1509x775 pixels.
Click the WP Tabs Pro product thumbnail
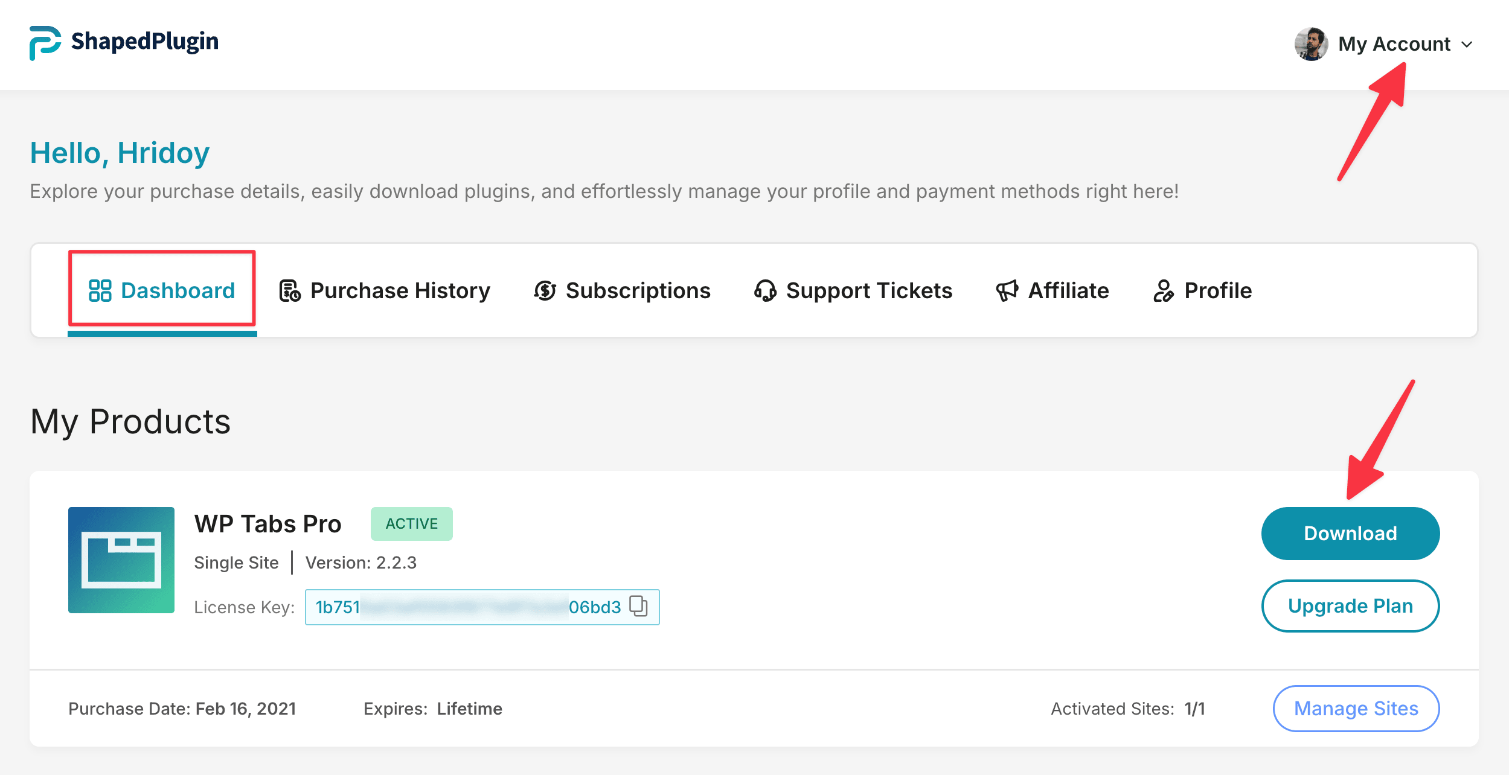121,560
